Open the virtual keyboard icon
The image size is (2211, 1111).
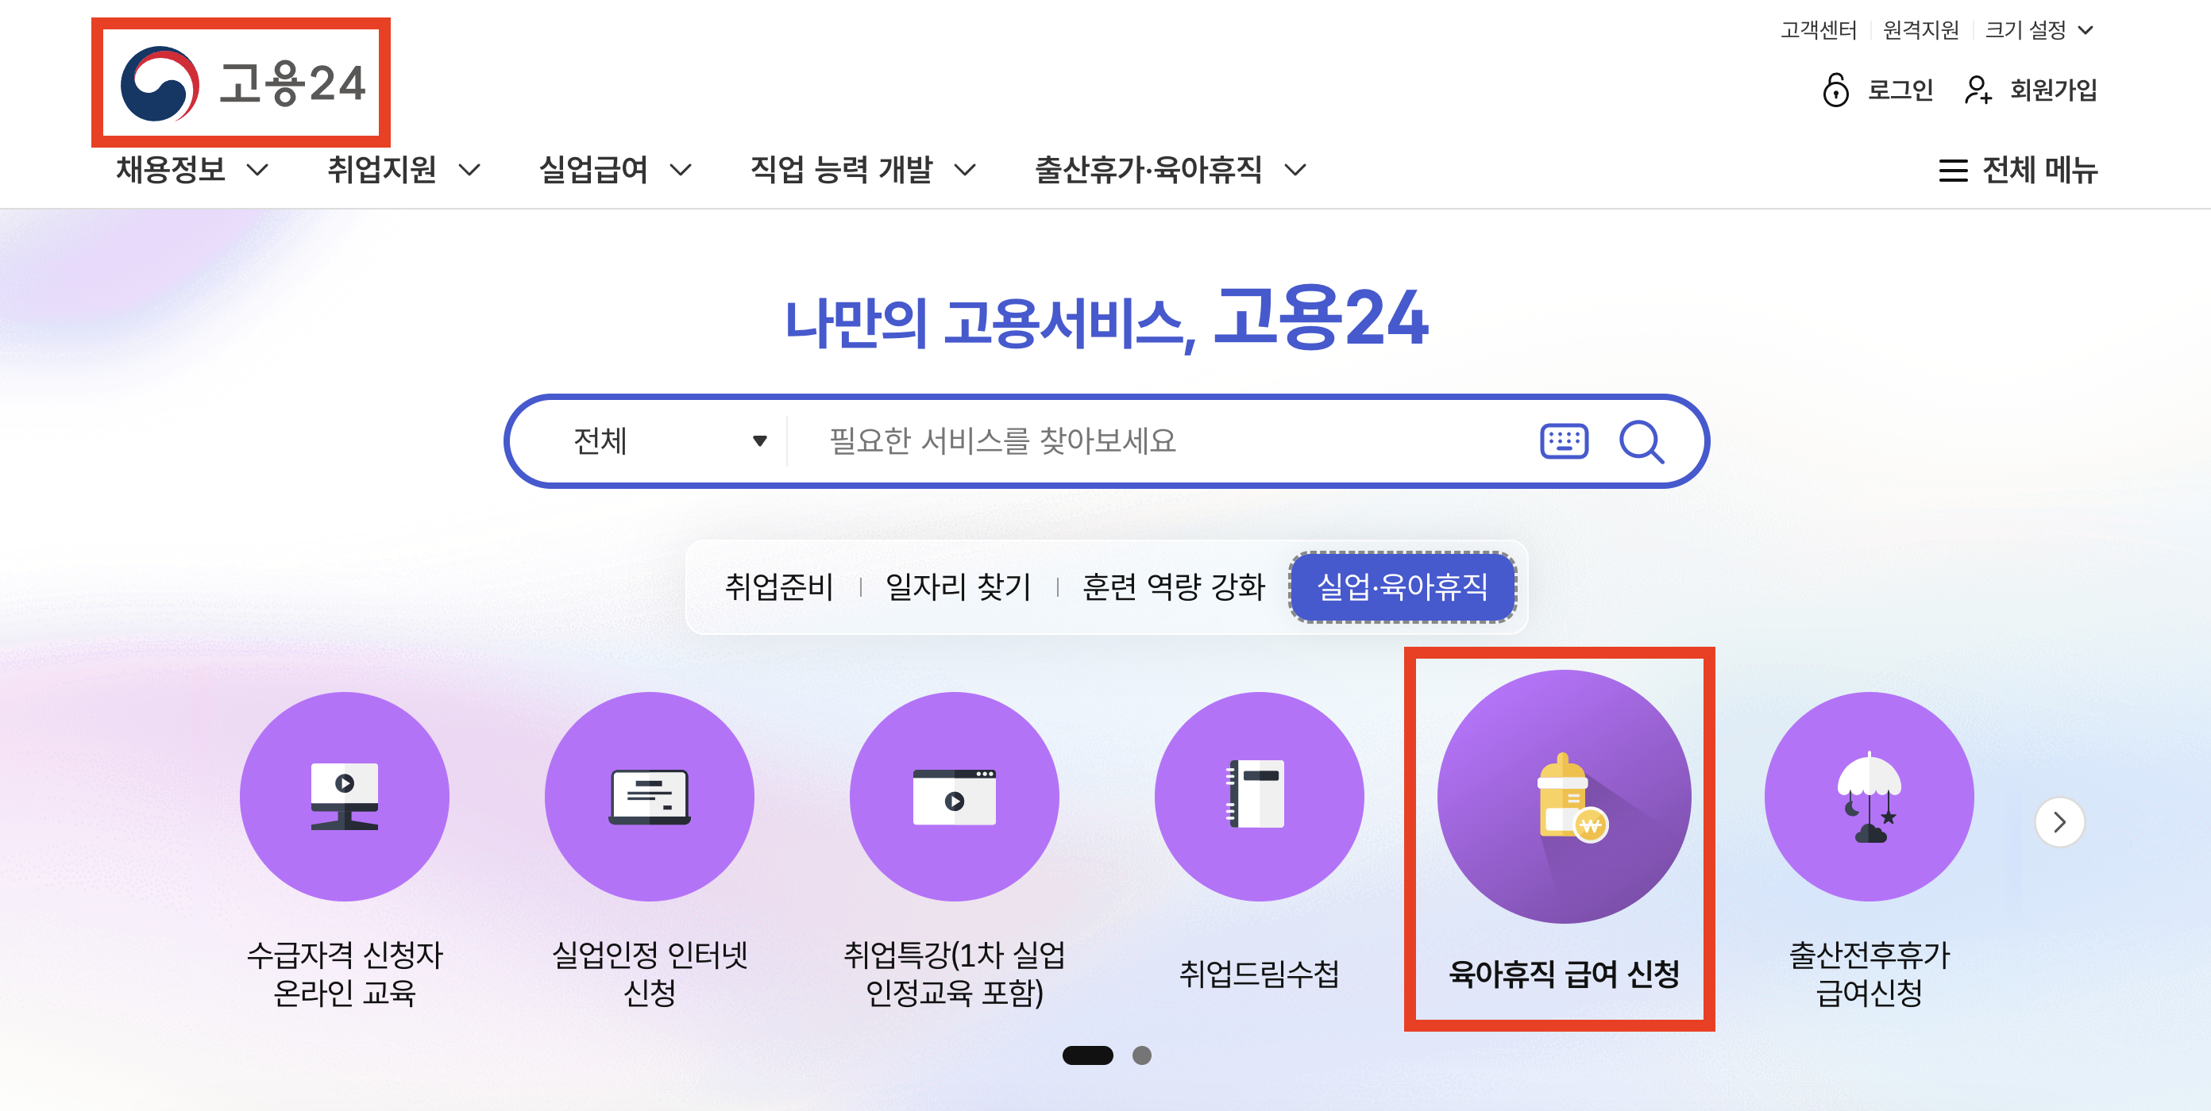(x=1563, y=442)
